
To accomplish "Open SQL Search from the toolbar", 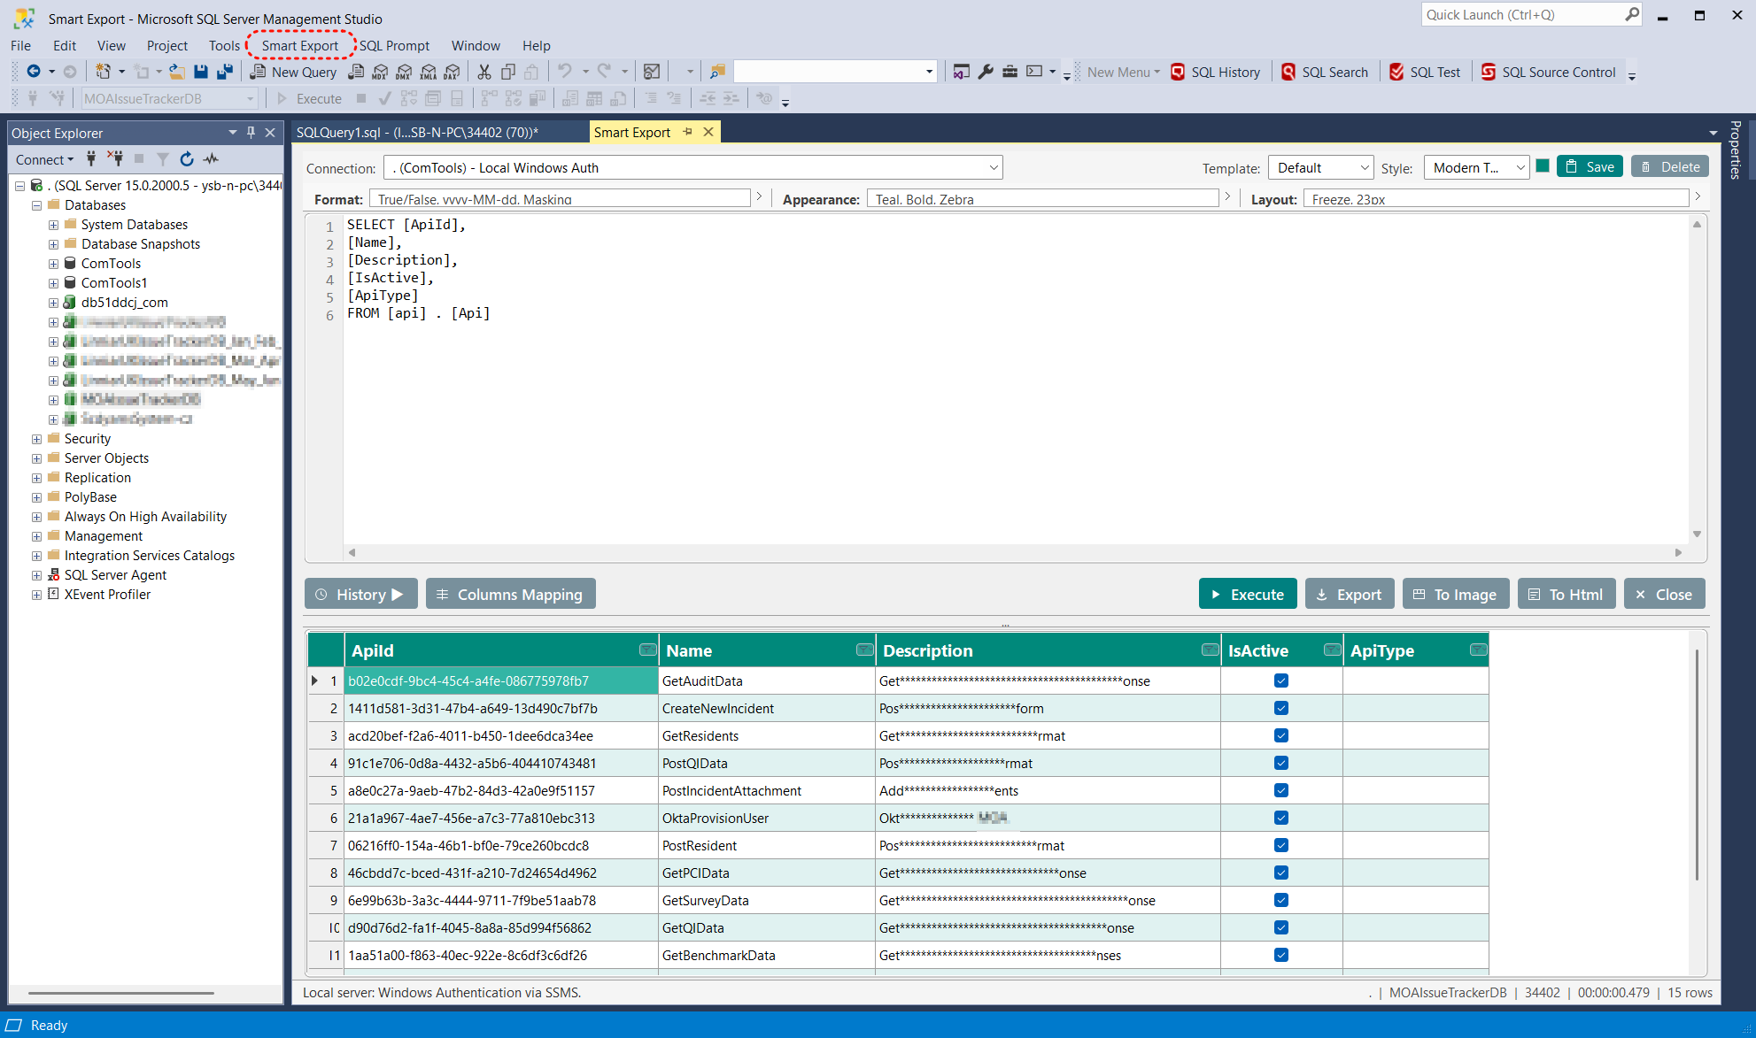I will [1325, 72].
